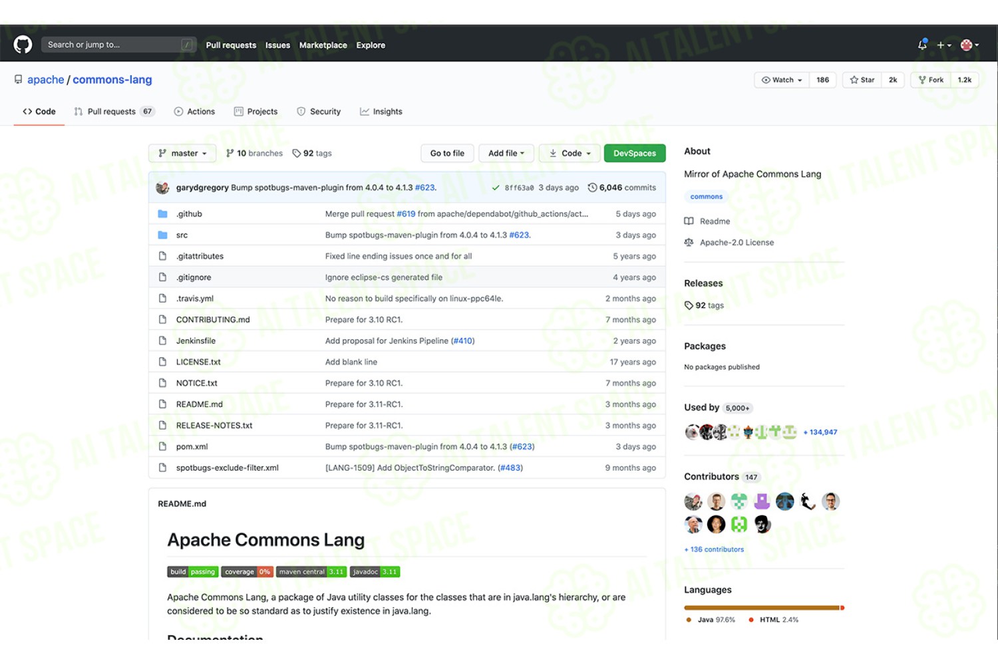
Task: Click the Readme book icon
Action: pyautogui.click(x=689, y=221)
